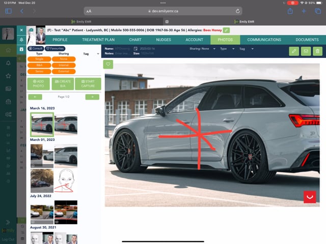Click the envelope email photo button
The image size is (326, 244).
point(306,51)
